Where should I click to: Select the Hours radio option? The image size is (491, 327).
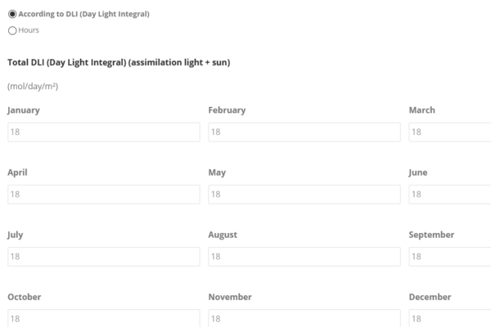click(x=12, y=30)
